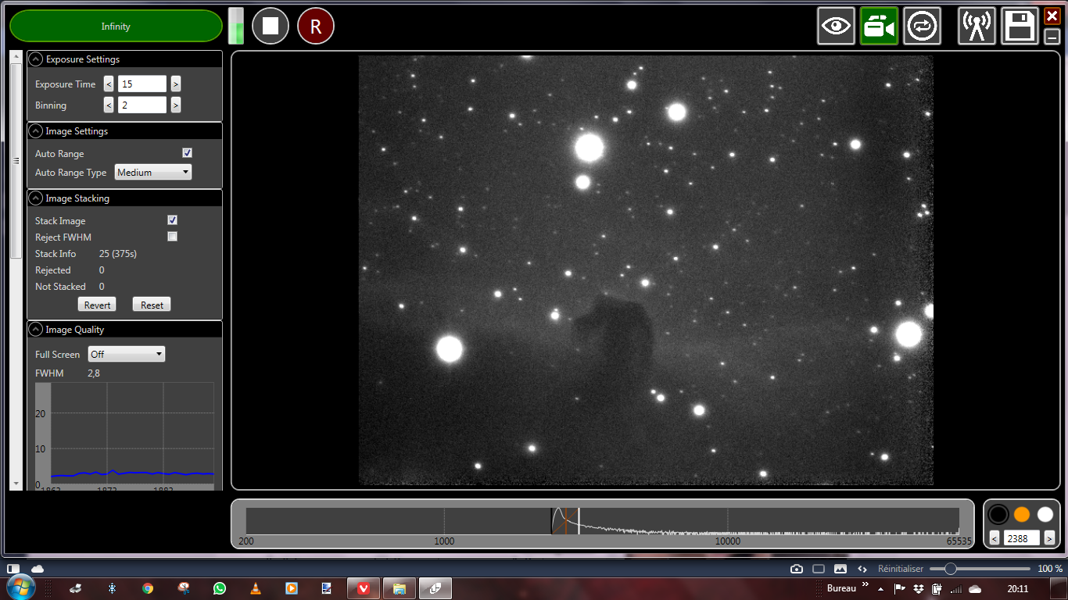1068x600 pixels.
Task: Click the capture camera icon in status bar
Action: (797, 569)
